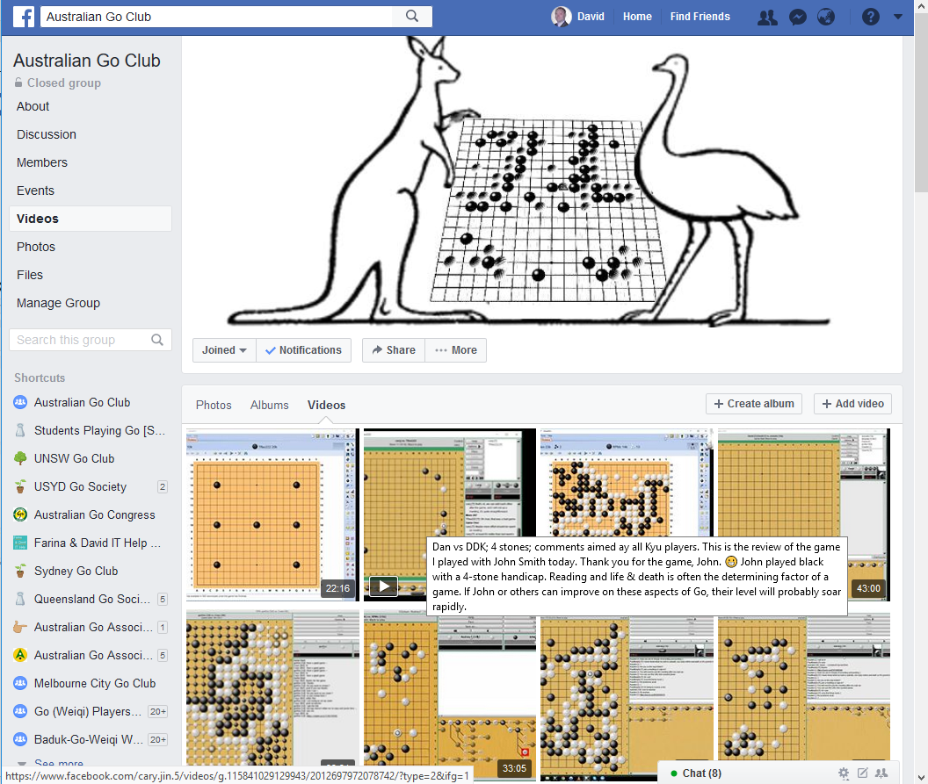Open Discussion in the group sidebar
Viewport: 928px width, 784px height.
coord(47,134)
